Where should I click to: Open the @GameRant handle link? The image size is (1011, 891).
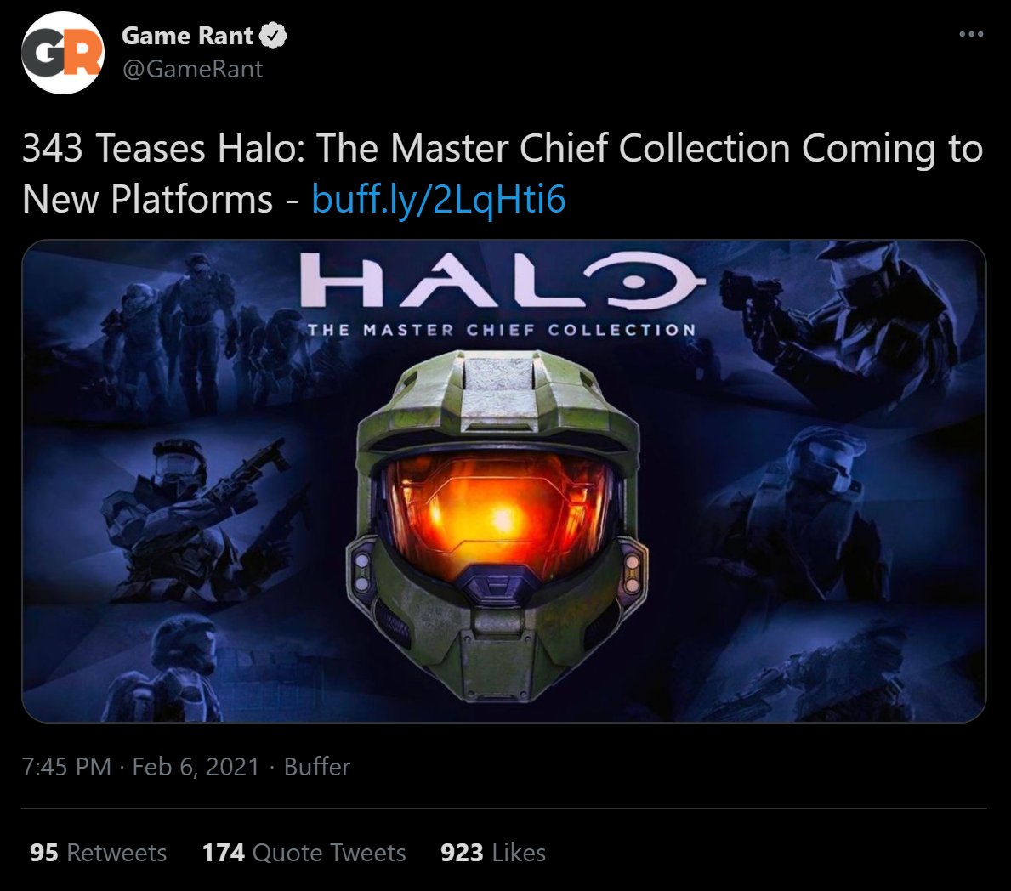point(192,69)
